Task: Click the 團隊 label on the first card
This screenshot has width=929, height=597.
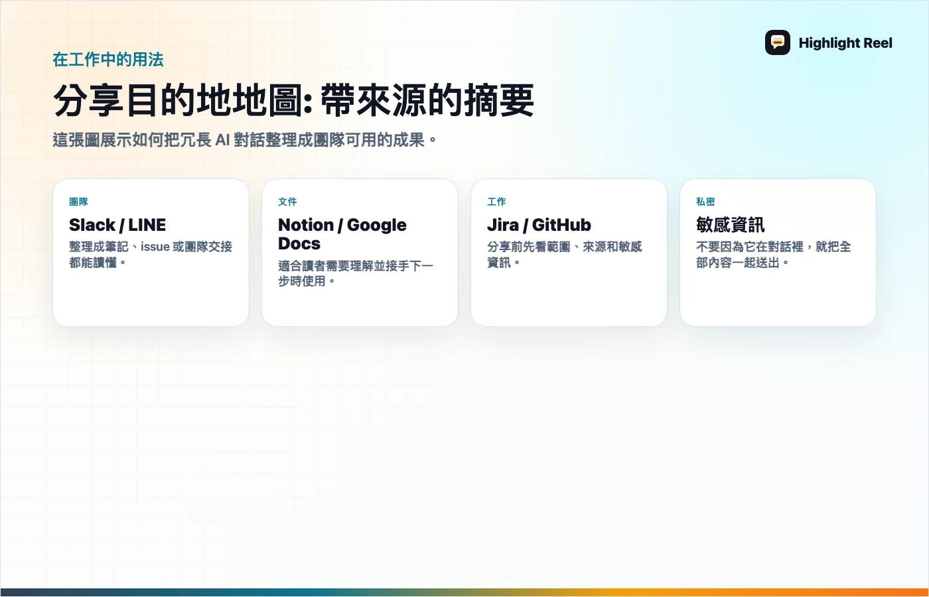Action: click(78, 202)
